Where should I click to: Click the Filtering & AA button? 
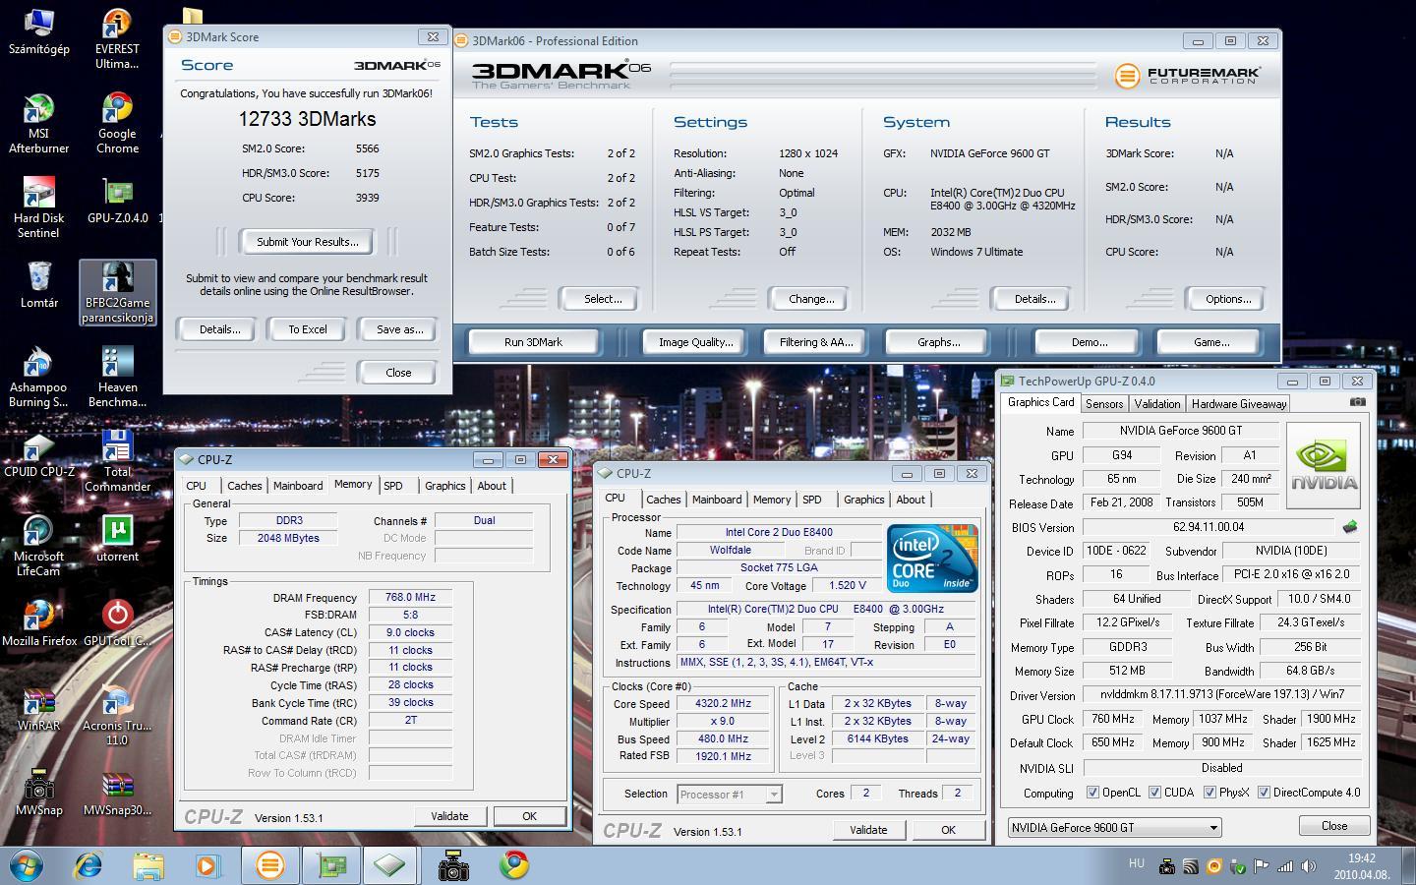[815, 342]
